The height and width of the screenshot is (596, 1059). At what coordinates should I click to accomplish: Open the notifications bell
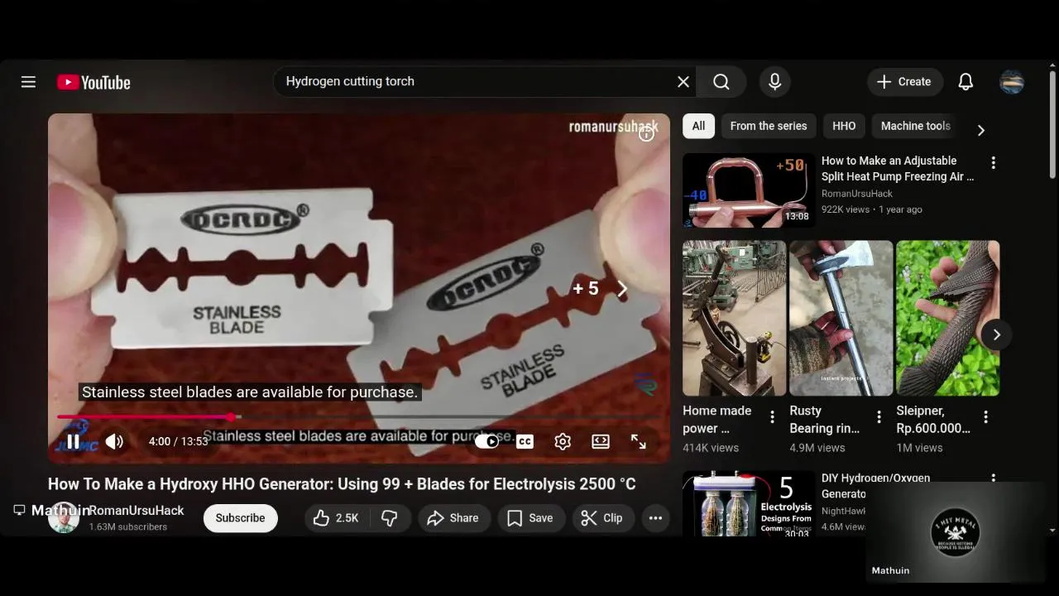click(966, 82)
